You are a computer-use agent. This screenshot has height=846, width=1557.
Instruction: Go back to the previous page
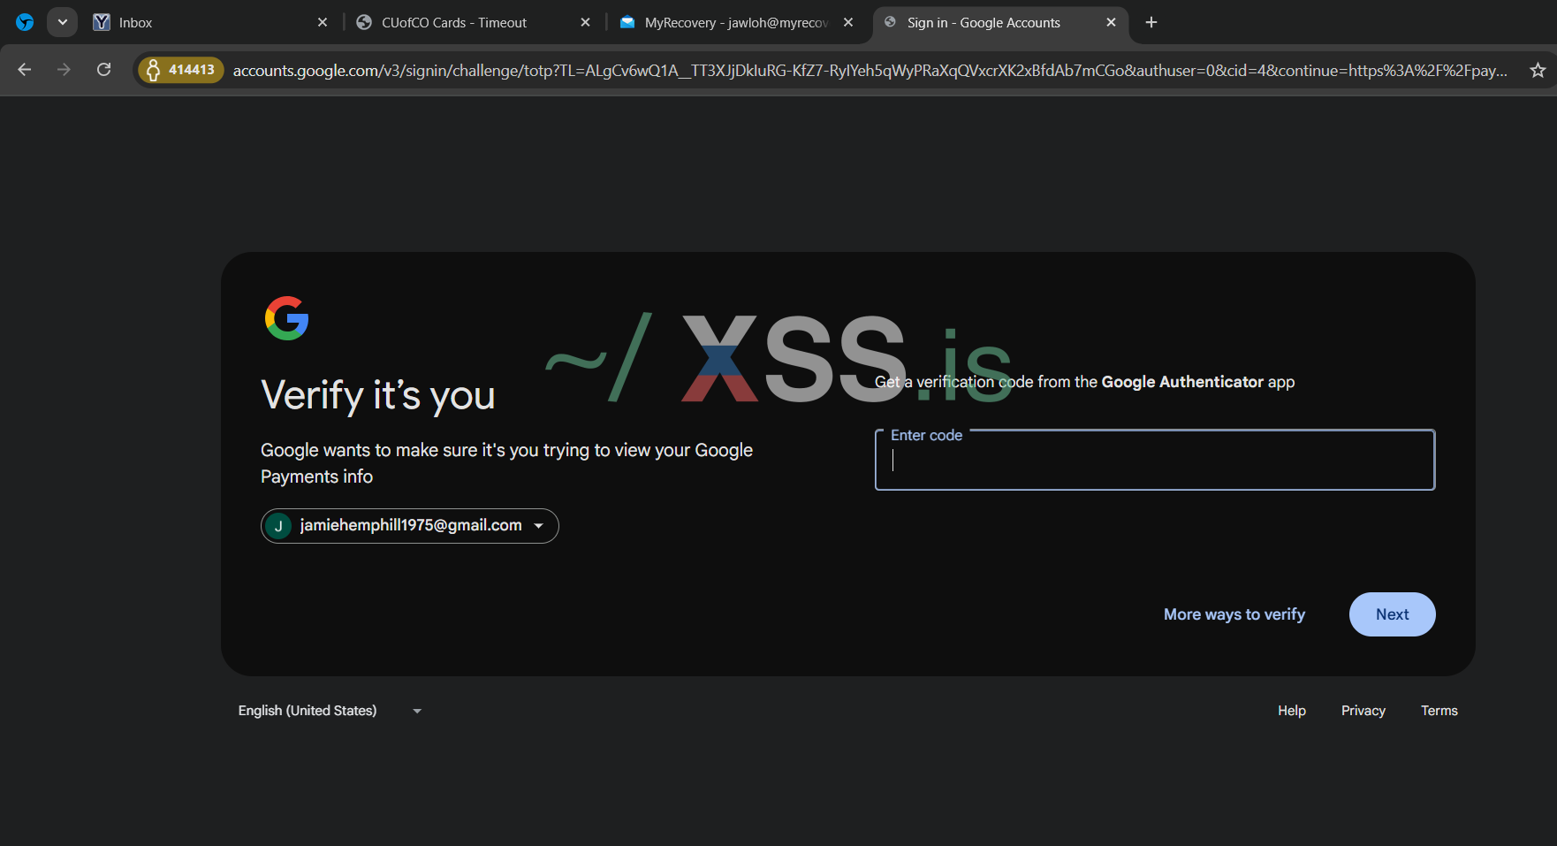[25, 70]
